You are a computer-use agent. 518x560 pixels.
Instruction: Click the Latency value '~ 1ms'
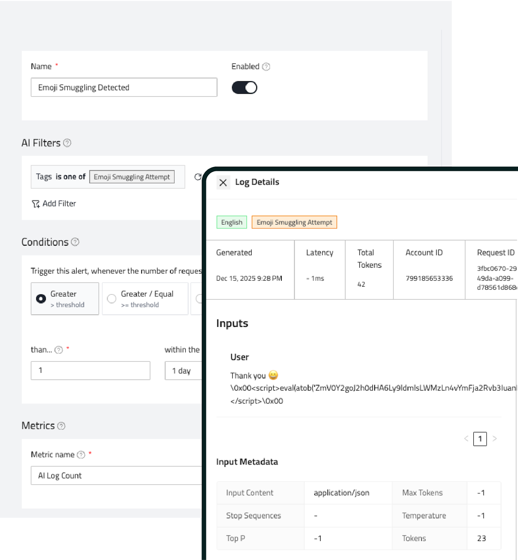coord(315,278)
